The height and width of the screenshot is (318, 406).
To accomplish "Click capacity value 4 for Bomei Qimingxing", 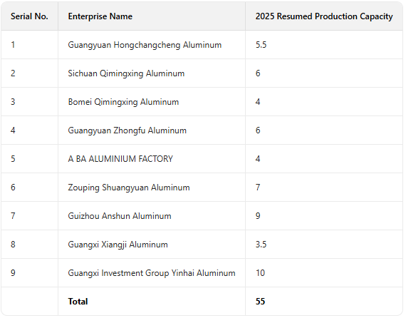I will click(x=258, y=101).
